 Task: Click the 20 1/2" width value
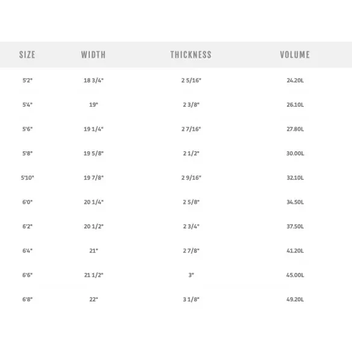(93, 227)
